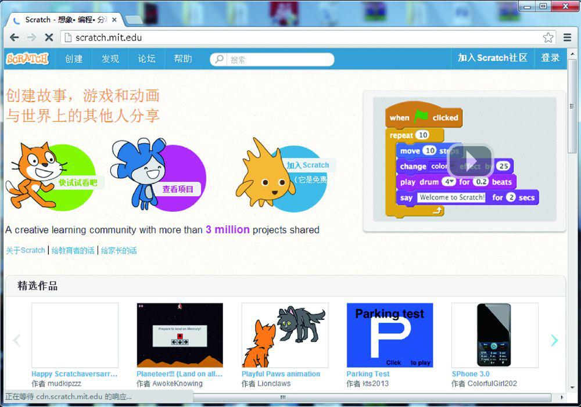Open the Chrome hamburger menu
Viewport: 581px width, 407px height.
point(568,38)
